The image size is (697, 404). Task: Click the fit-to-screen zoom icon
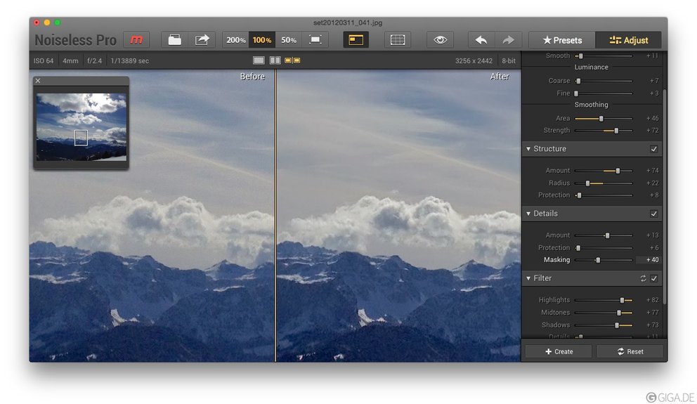pos(315,40)
